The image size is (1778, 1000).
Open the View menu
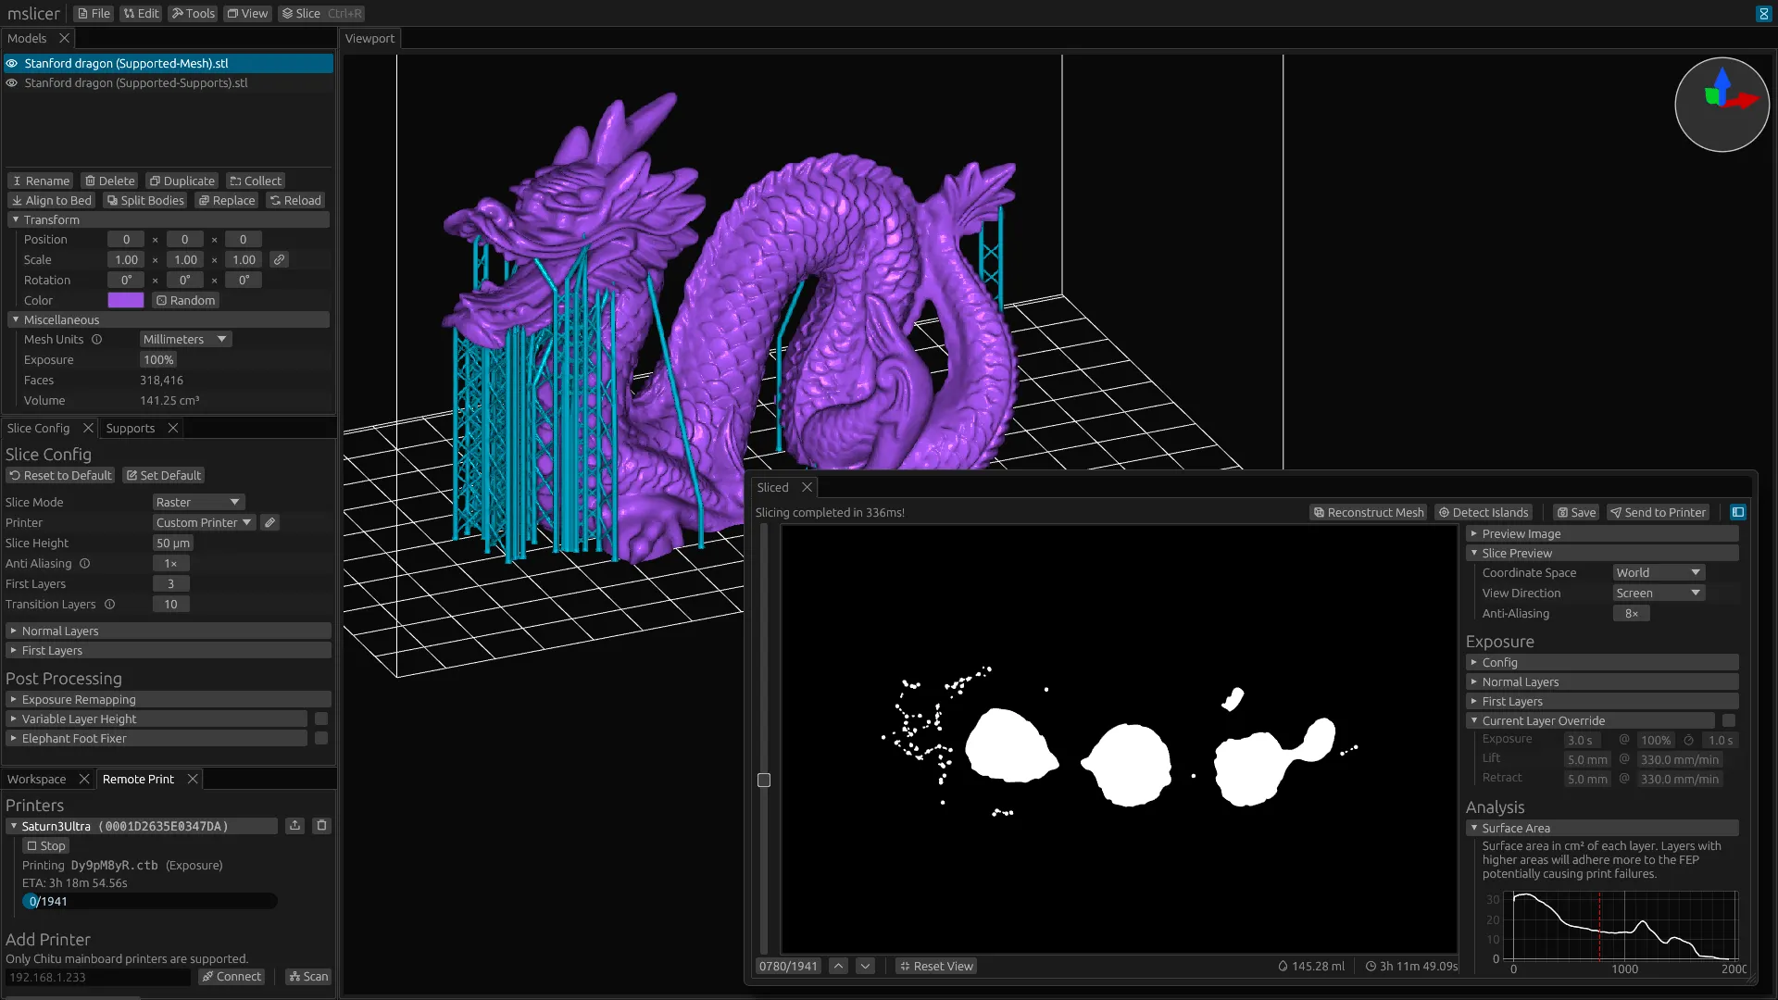247,14
